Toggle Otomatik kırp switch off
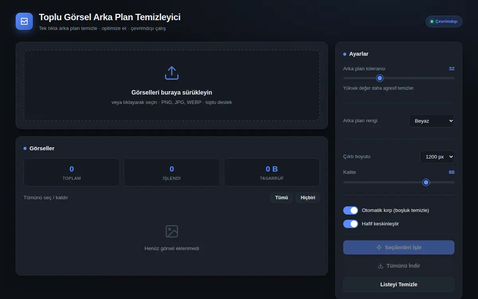The image size is (478, 299). pos(351,210)
